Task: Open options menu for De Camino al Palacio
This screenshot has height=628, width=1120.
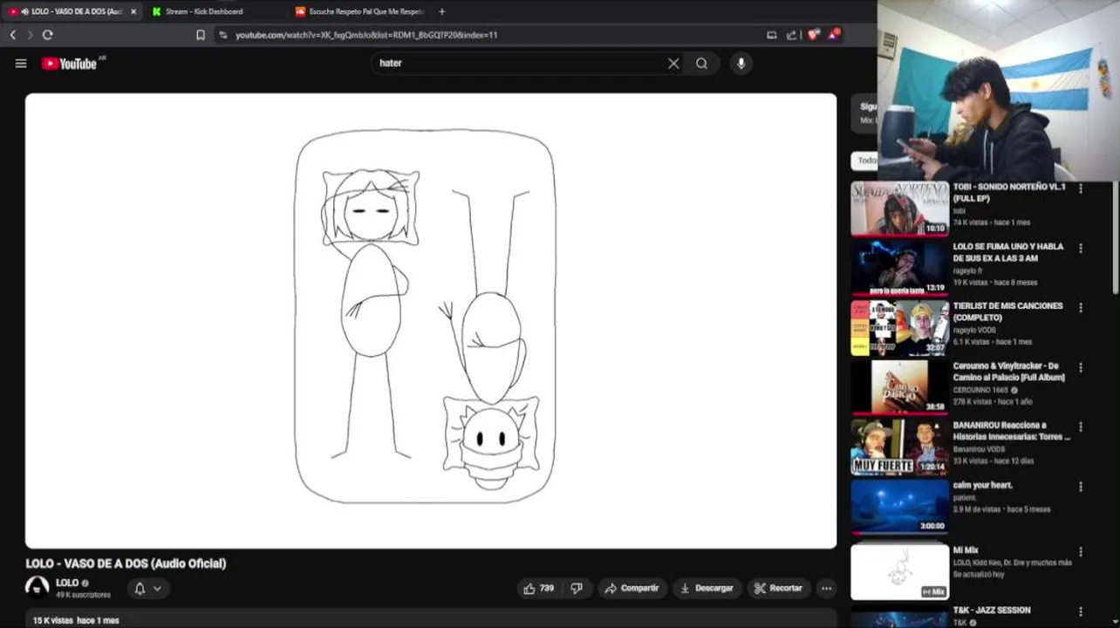Action: (x=1081, y=368)
